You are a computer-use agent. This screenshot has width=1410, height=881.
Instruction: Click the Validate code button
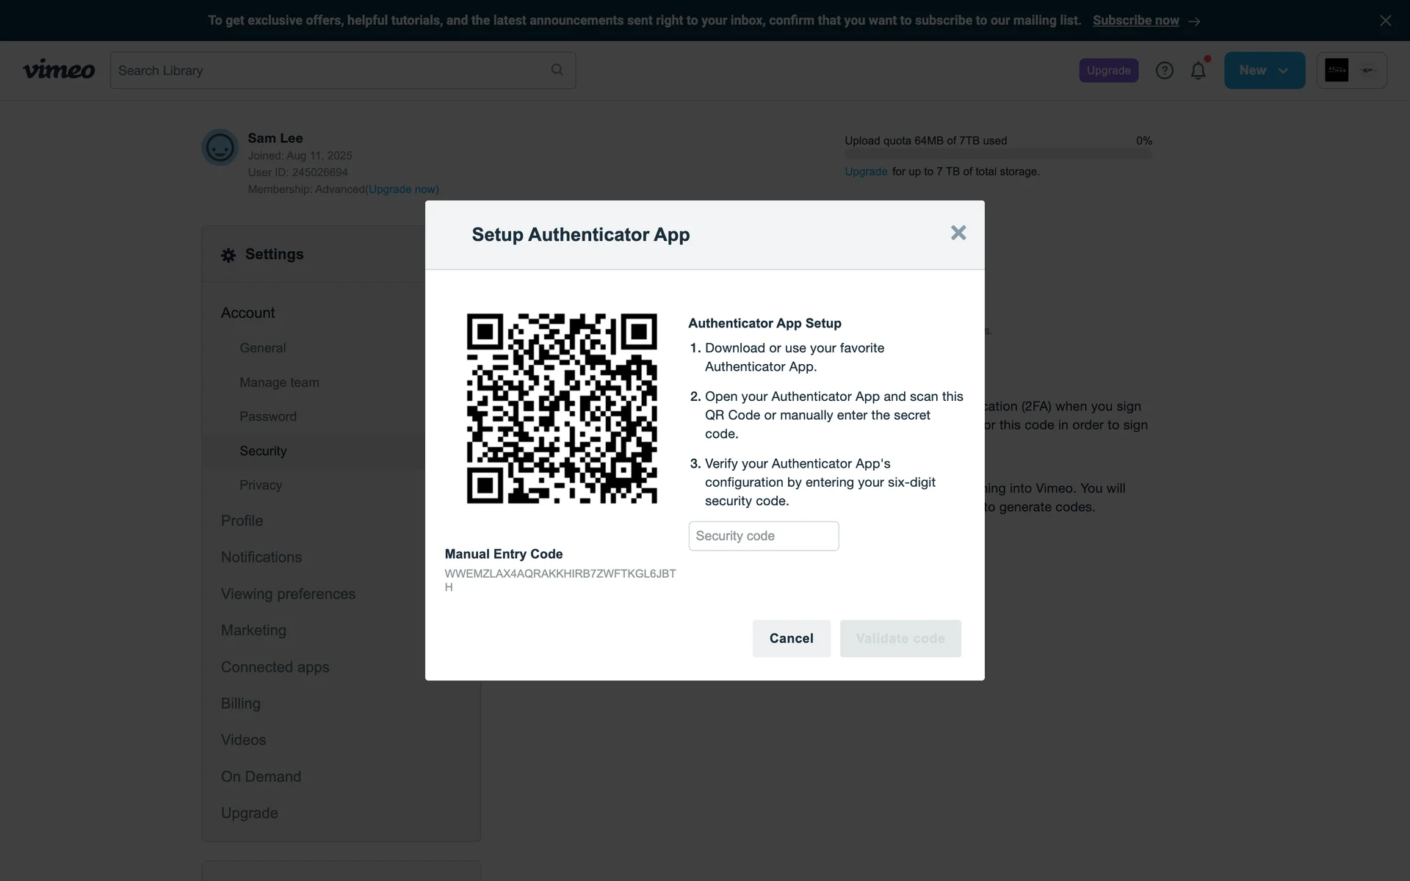point(900,638)
